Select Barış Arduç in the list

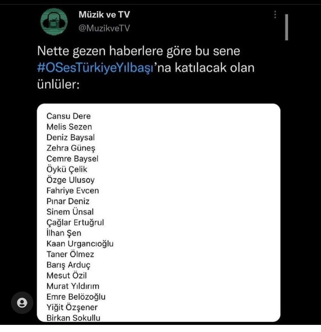[x=68, y=265]
